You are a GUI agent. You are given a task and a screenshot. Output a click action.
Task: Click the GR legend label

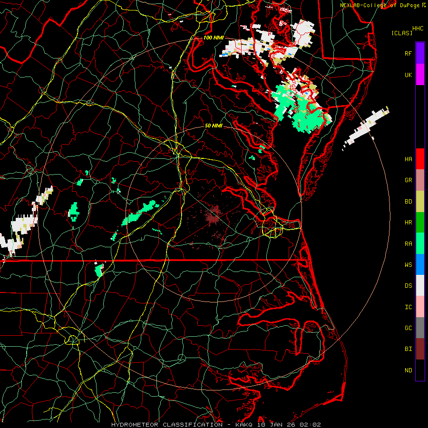408,180
